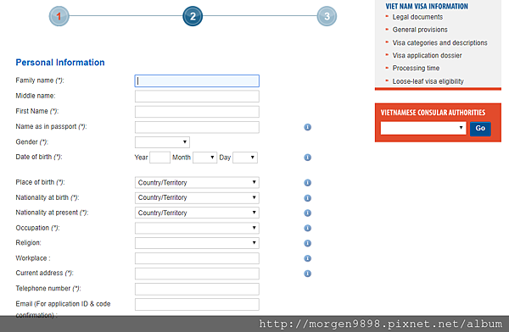
Task: Click info icon beside Current address
Action: click(x=307, y=274)
